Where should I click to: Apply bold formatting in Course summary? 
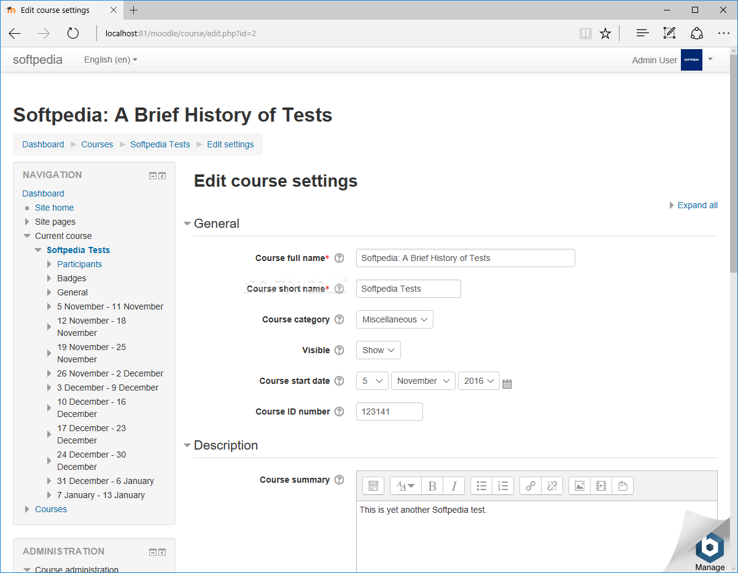point(432,486)
